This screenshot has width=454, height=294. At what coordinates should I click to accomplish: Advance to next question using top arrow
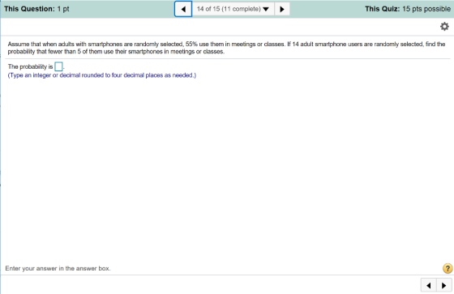tap(282, 9)
